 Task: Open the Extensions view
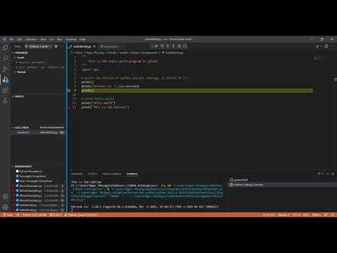point(5,90)
